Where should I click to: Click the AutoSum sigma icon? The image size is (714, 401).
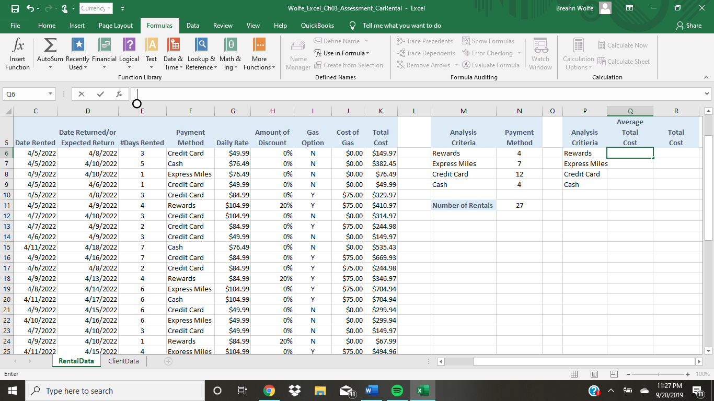click(x=50, y=46)
